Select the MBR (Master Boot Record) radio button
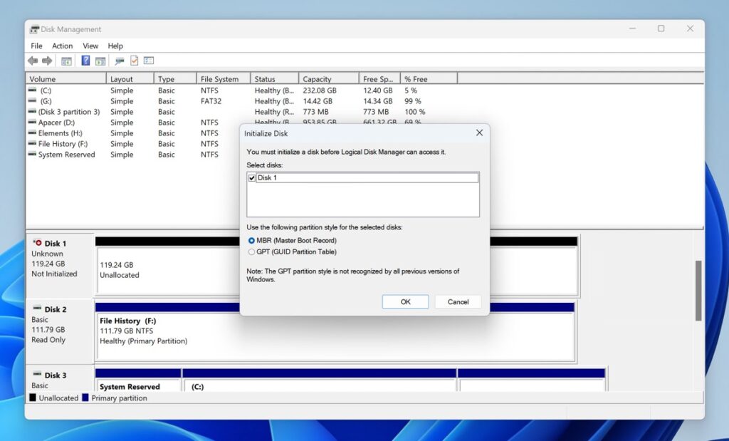 tap(253, 241)
